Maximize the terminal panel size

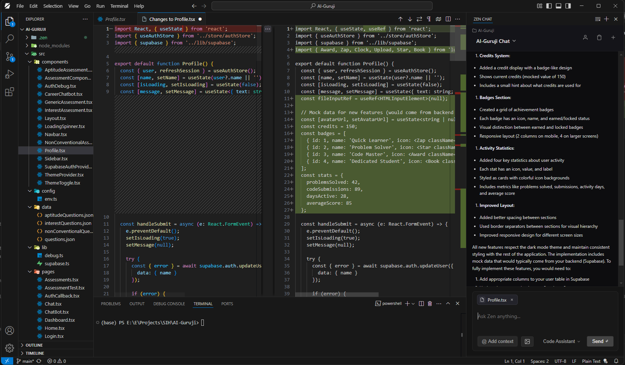click(448, 303)
